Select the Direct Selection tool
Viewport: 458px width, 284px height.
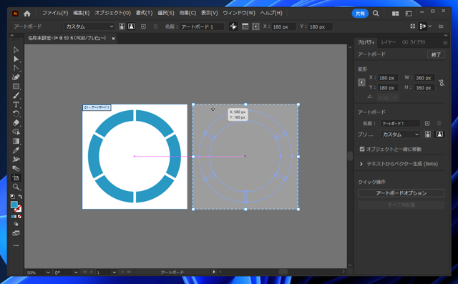click(16, 59)
